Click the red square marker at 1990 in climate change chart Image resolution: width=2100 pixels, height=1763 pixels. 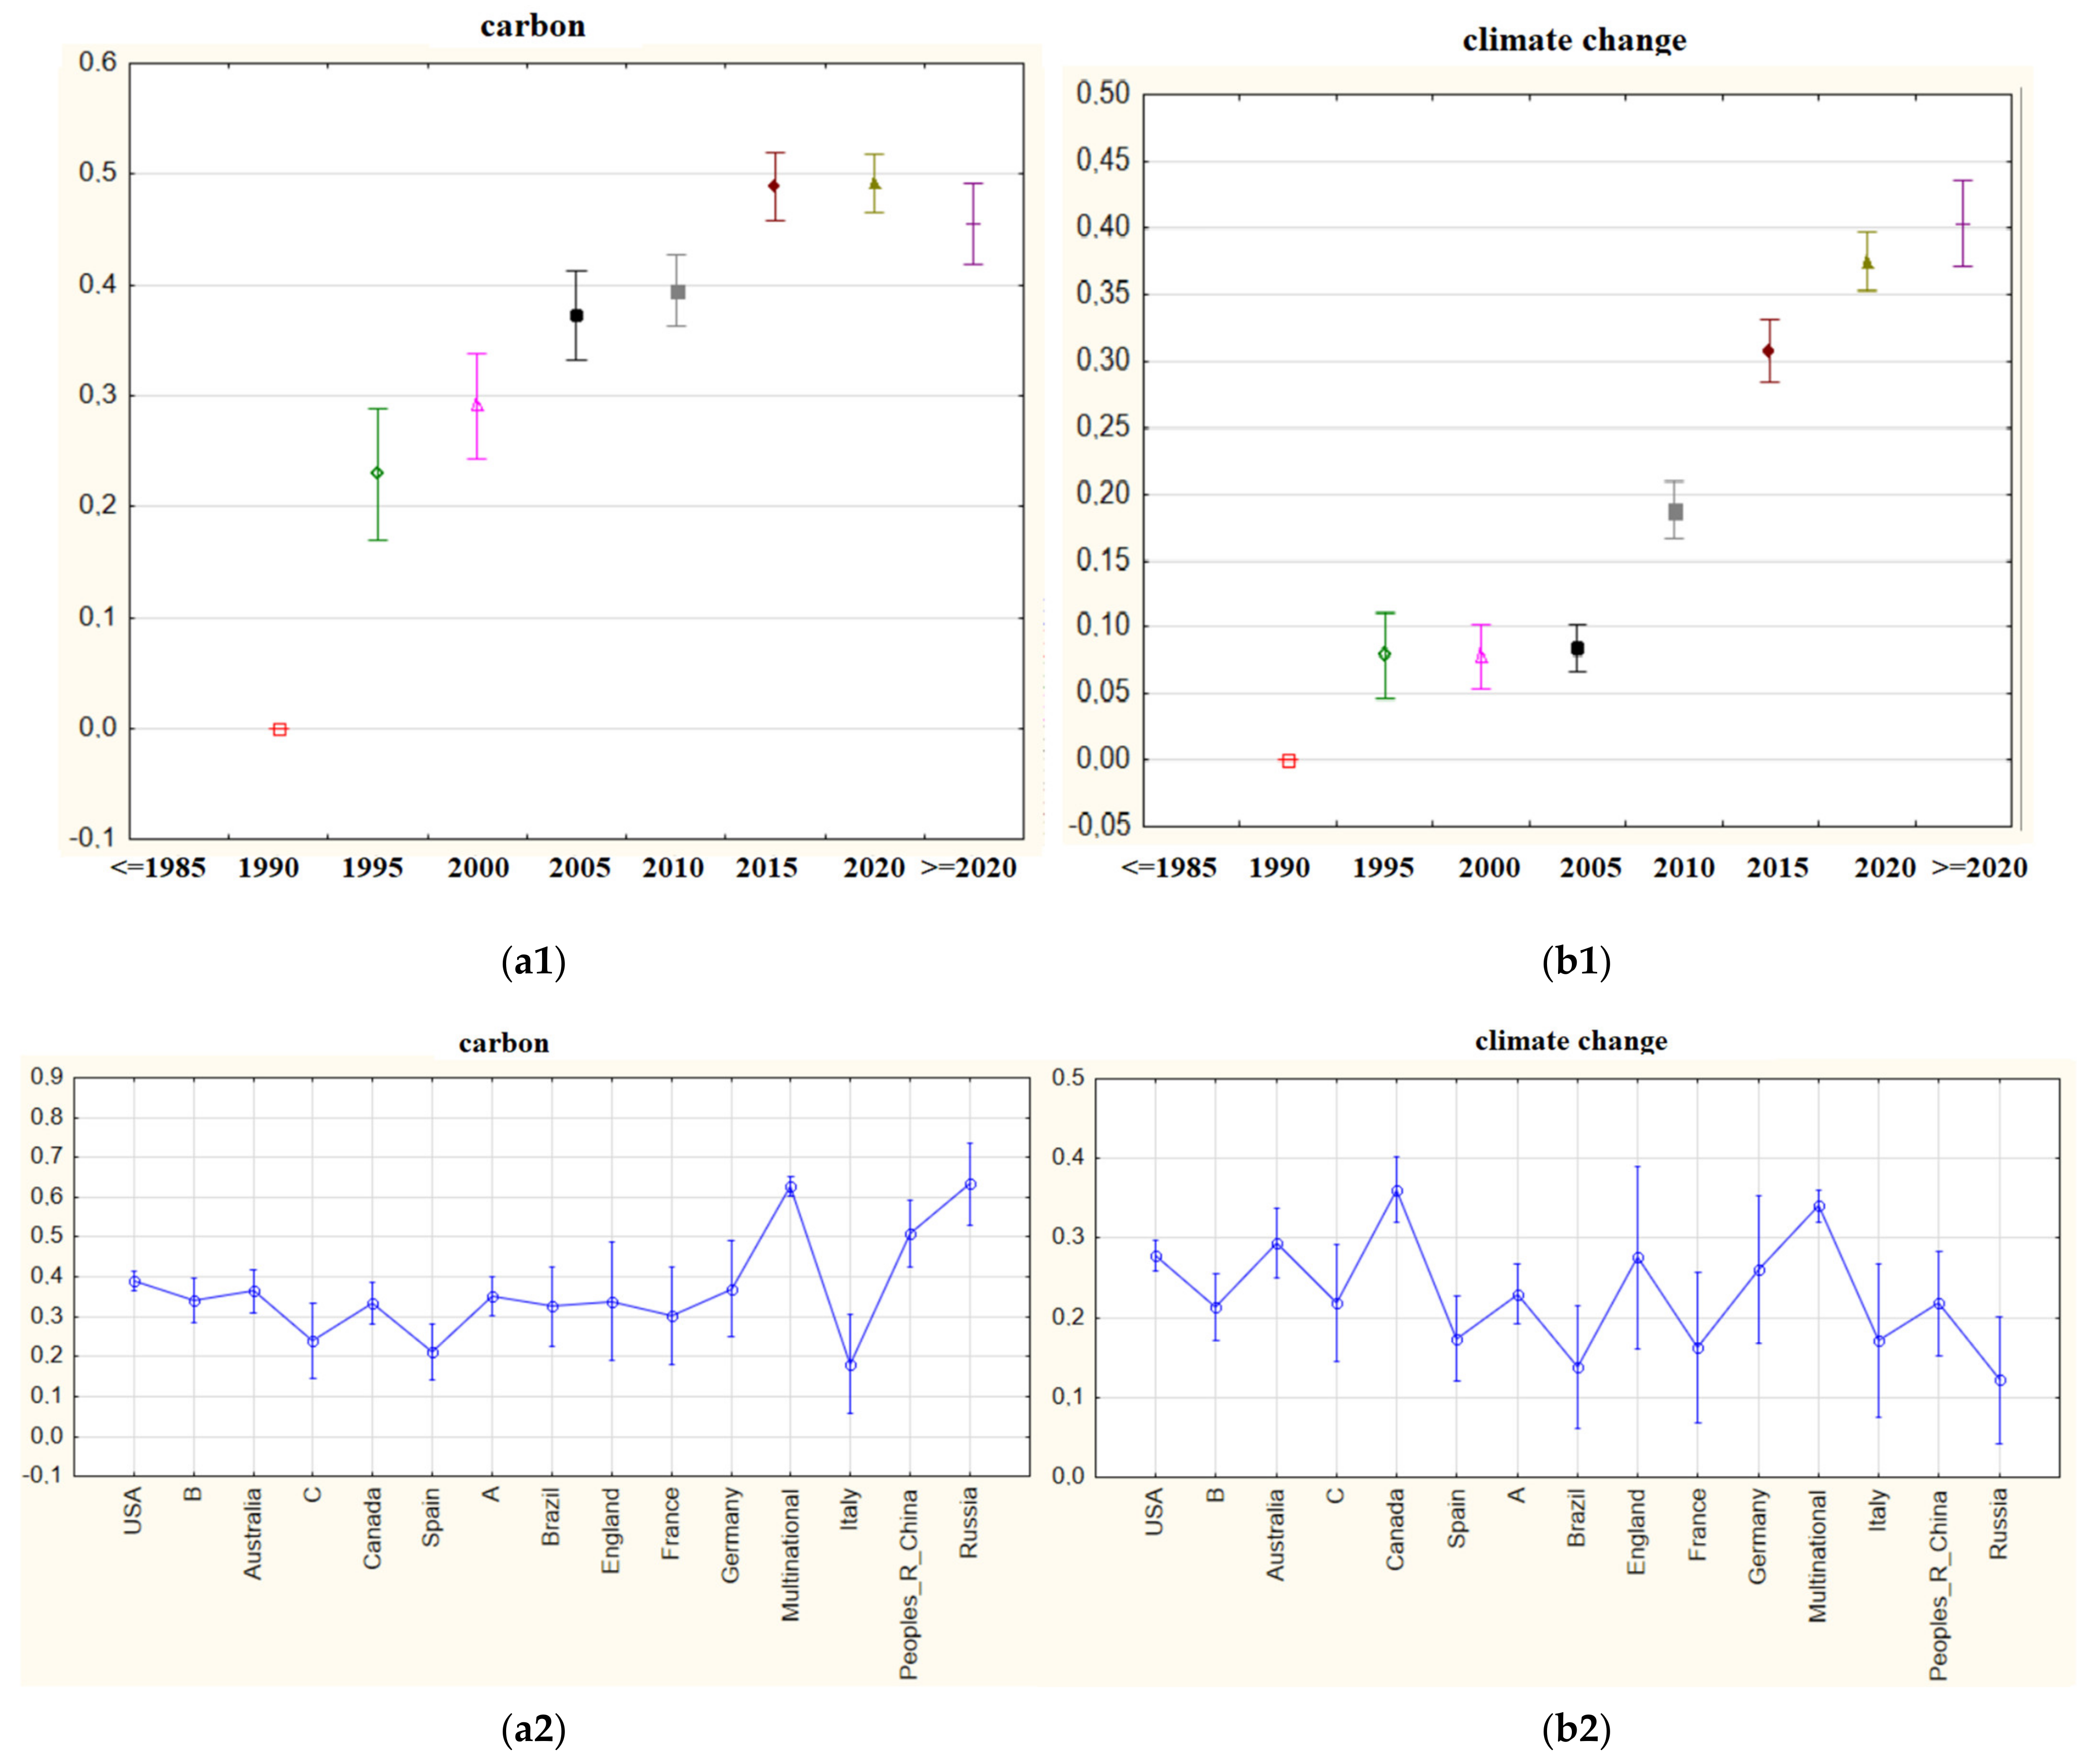(x=1289, y=761)
